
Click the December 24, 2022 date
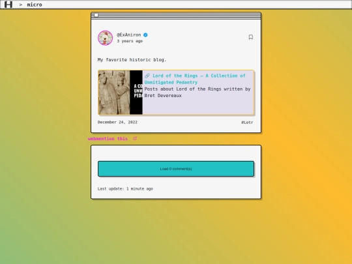pos(117,122)
